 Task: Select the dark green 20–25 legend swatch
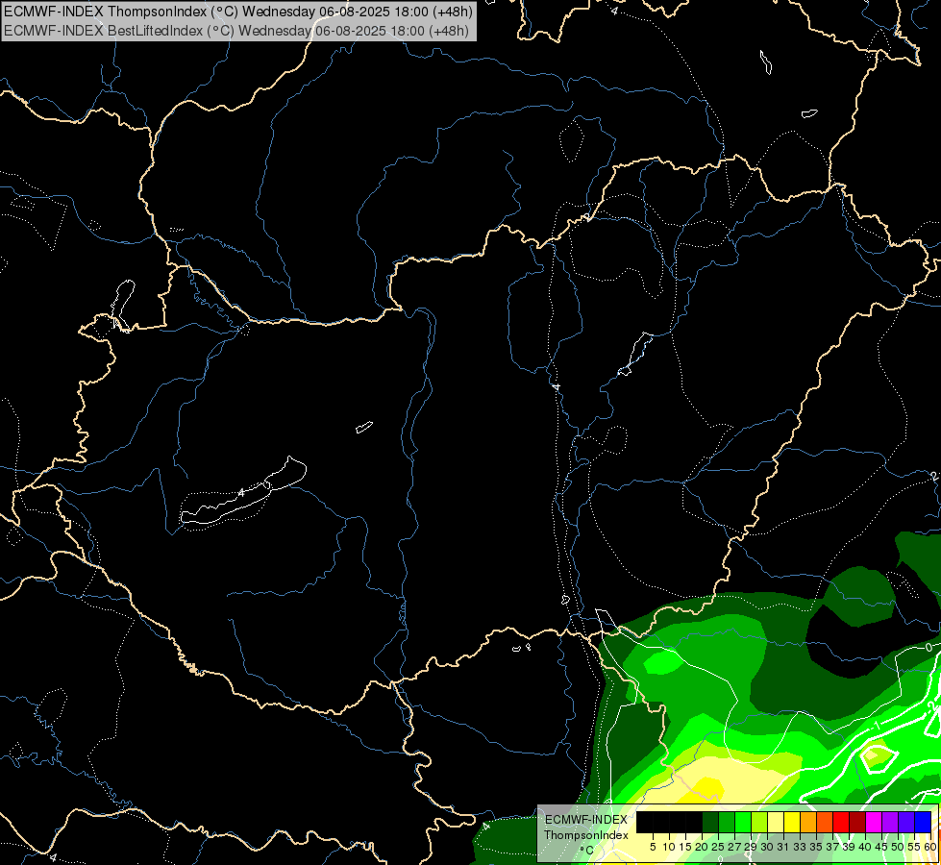pyautogui.click(x=710, y=822)
